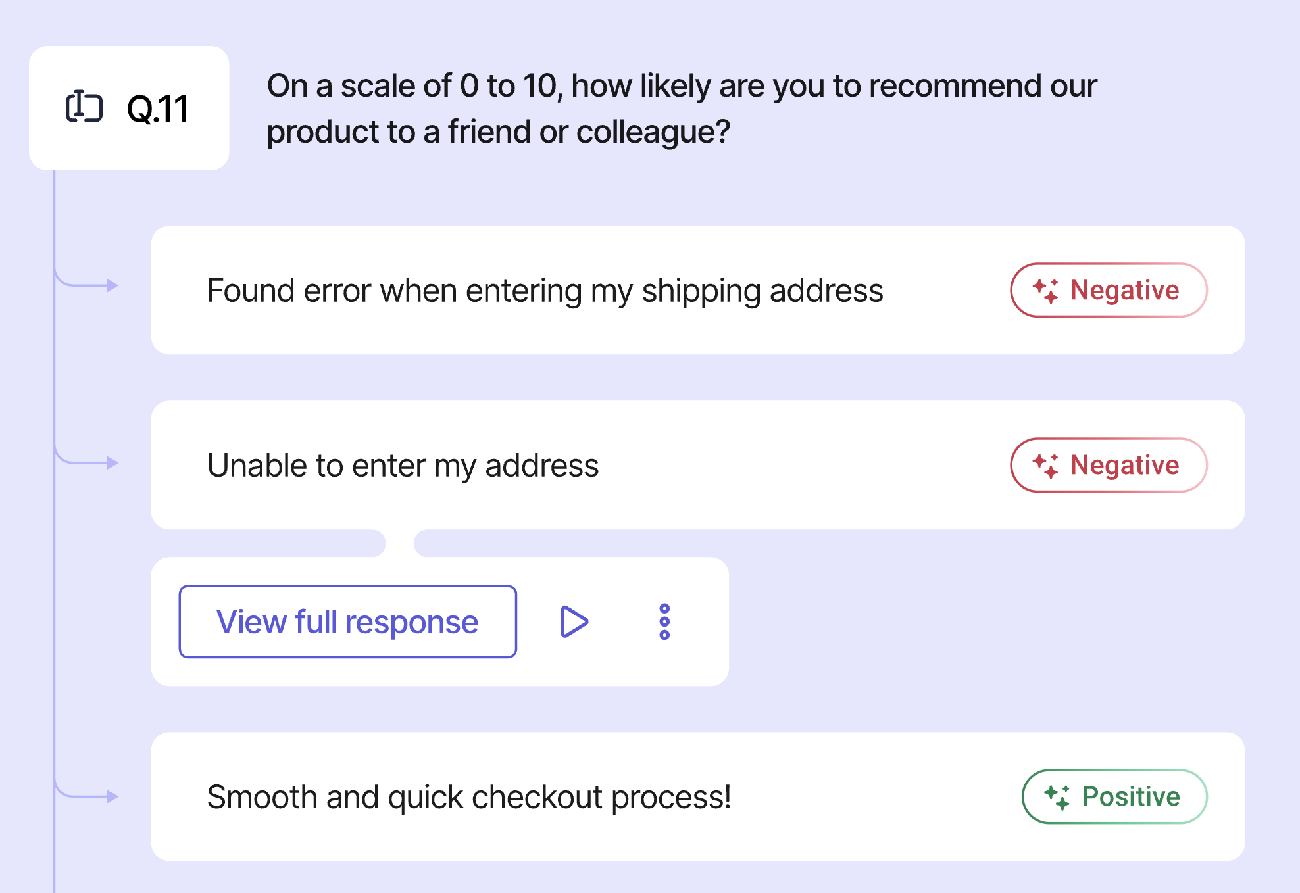The width and height of the screenshot is (1300, 893).
Task: Click the Positive sentiment tag
Action: [x=1114, y=796]
